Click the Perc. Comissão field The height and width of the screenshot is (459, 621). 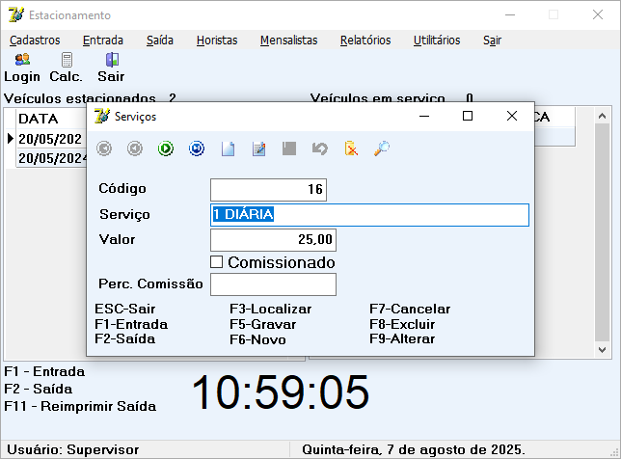pyautogui.click(x=273, y=284)
